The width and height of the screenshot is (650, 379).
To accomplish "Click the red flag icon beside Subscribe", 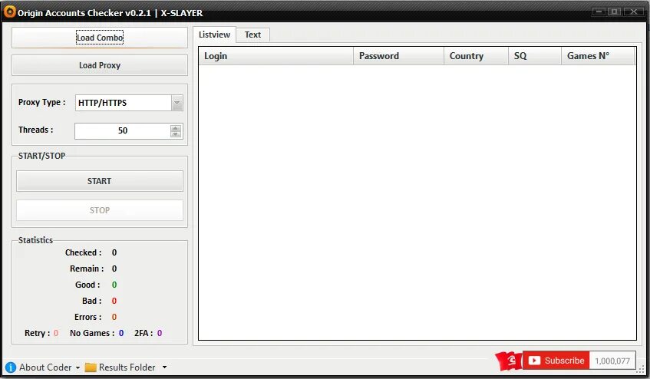I will (508, 361).
